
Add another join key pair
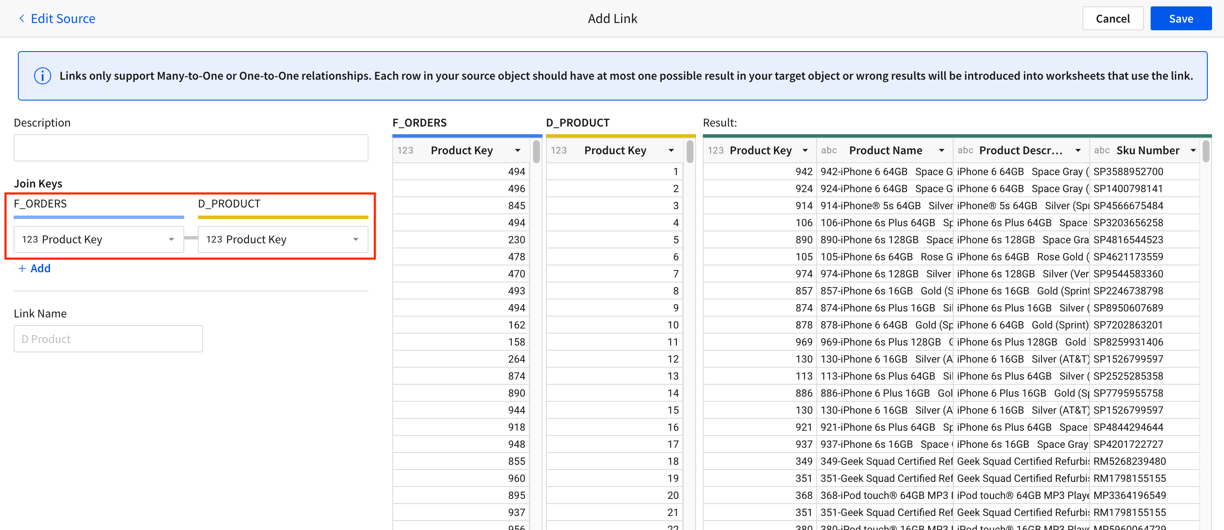(34, 268)
